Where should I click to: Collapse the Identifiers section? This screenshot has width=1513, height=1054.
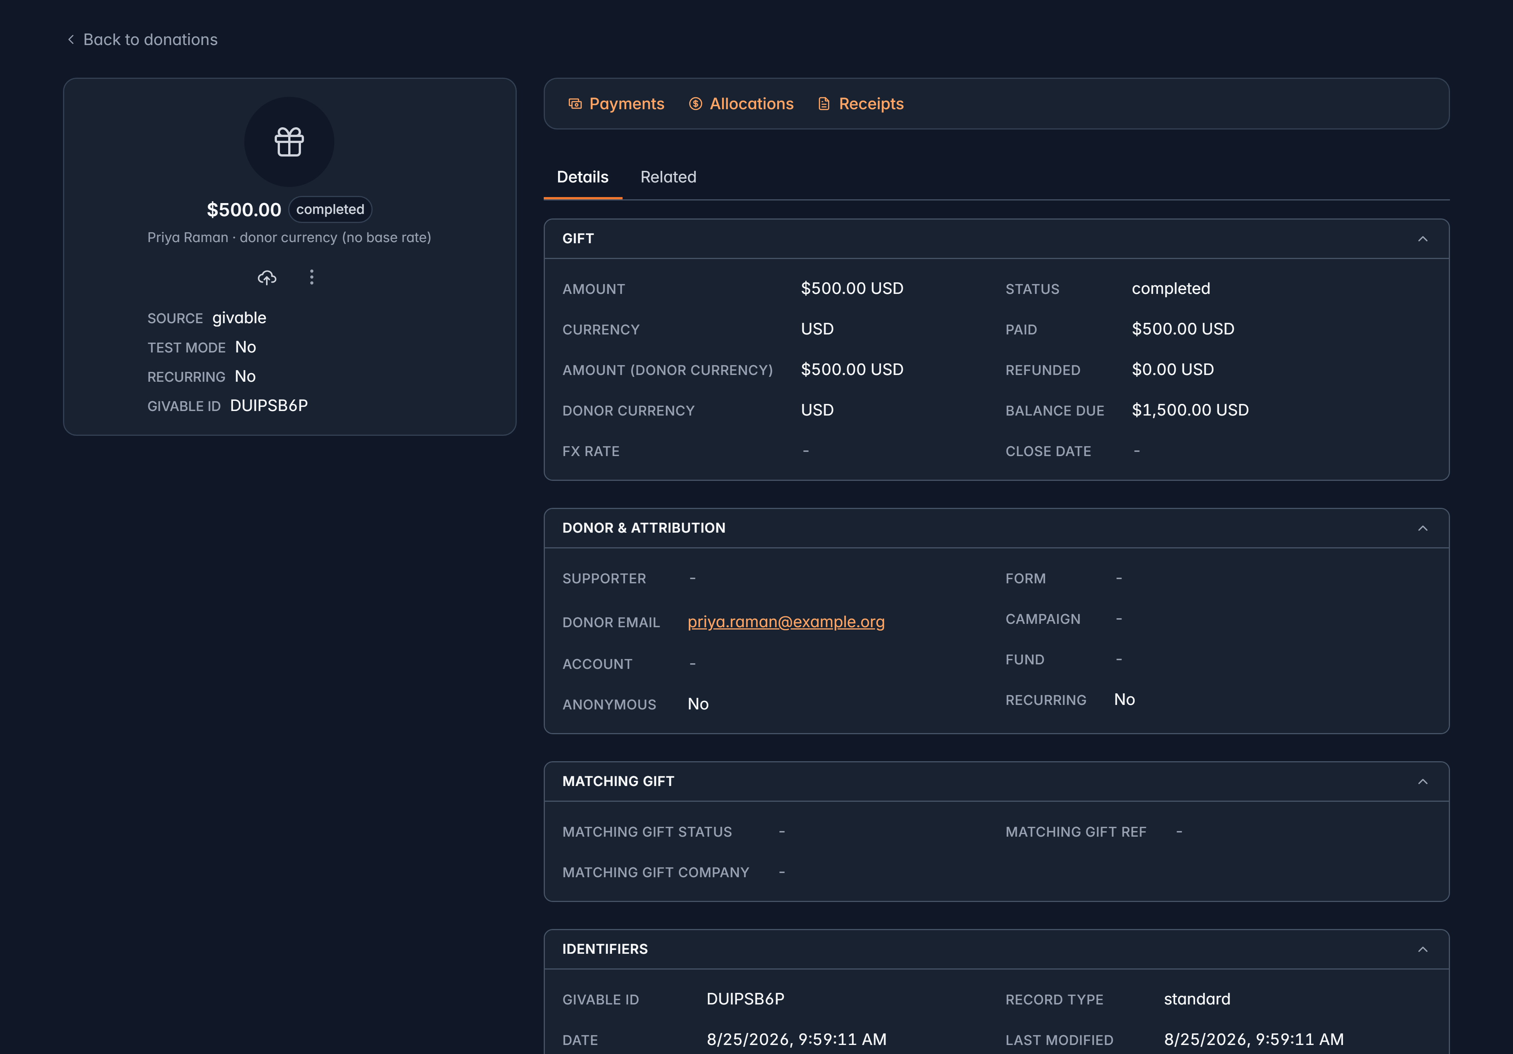(x=1423, y=950)
